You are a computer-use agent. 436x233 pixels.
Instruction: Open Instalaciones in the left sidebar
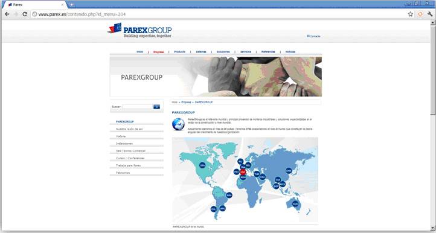[124, 144]
